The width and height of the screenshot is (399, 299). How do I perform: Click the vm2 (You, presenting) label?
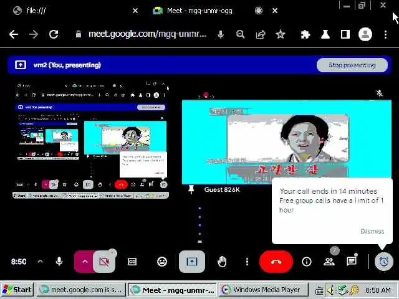67,65
